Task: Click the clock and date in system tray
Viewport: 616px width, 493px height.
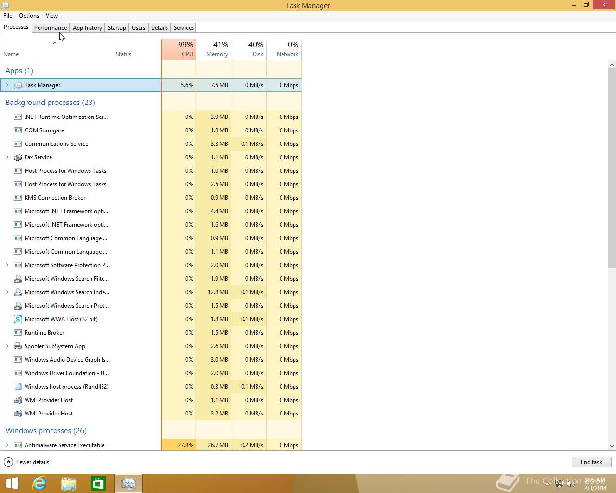Action: tap(595, 484)
